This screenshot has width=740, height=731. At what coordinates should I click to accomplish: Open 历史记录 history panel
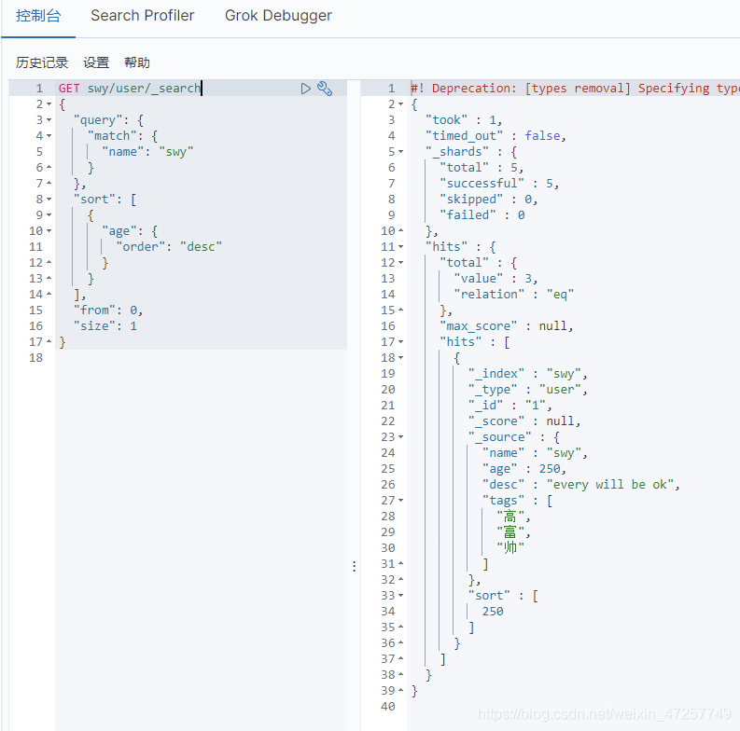point(42,62)
